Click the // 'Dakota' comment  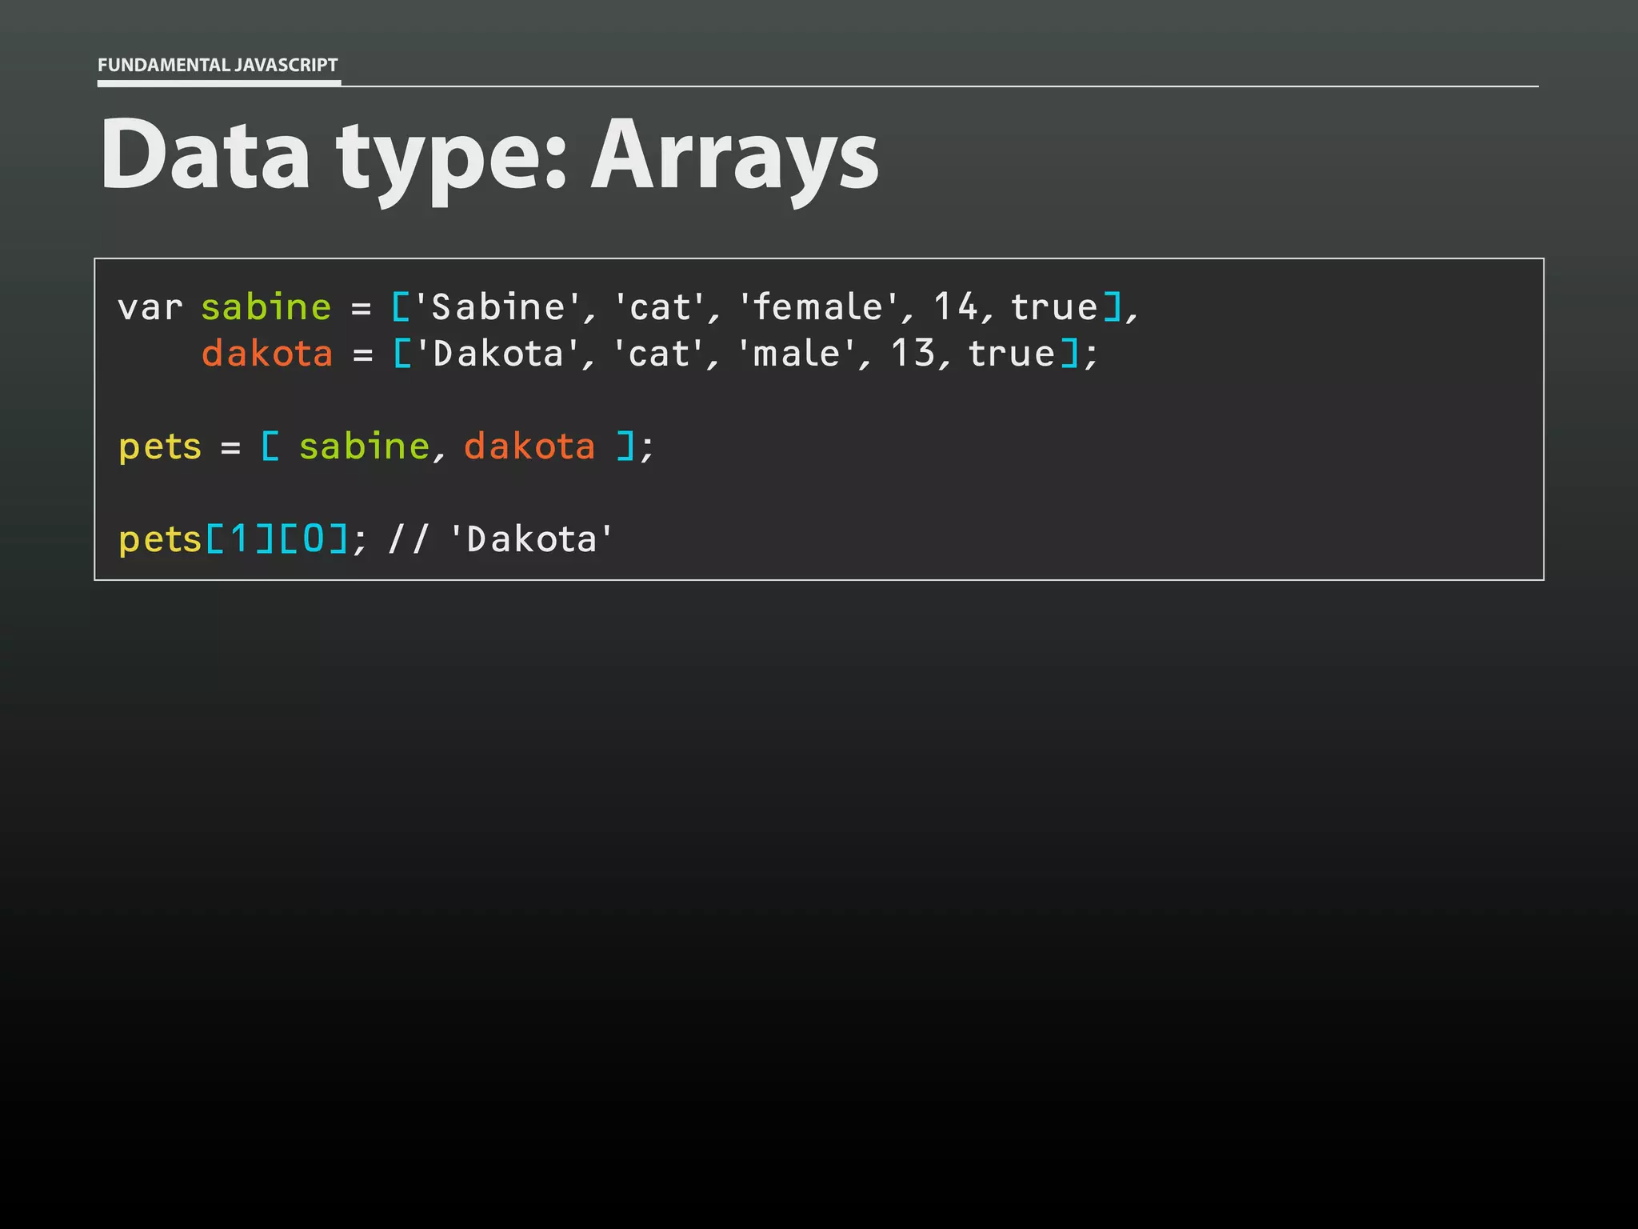501,539
